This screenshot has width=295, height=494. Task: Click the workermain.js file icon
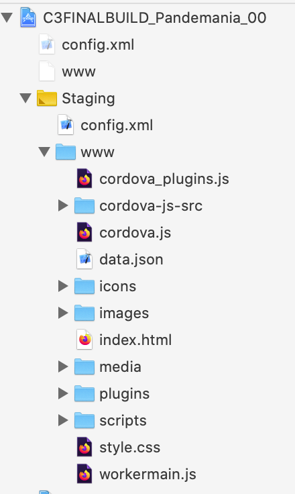pos(84,474)
